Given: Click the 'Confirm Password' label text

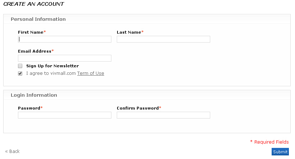Looking at the screenshot, I should (138, 108).
